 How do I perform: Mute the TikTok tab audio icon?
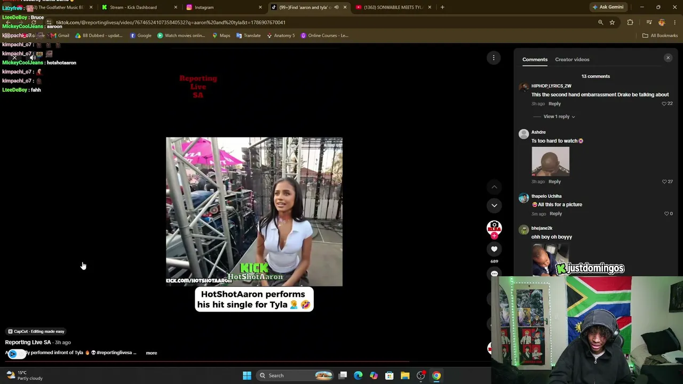[336, 7]
